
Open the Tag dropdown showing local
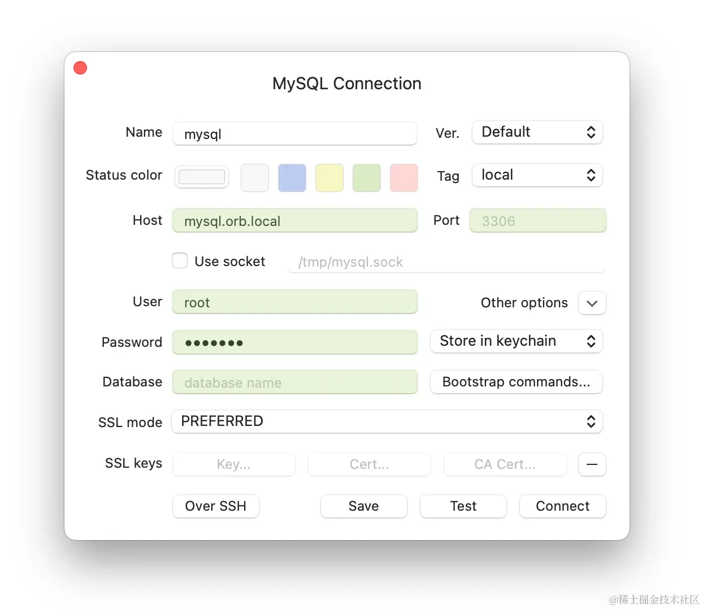(x=536, y=175)
